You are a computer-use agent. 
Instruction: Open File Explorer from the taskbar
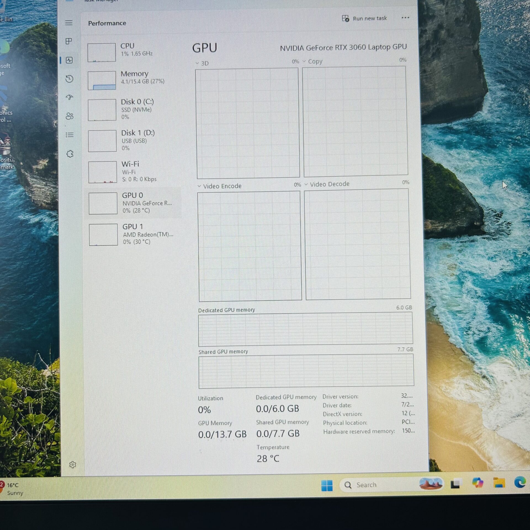coord(499,483)
